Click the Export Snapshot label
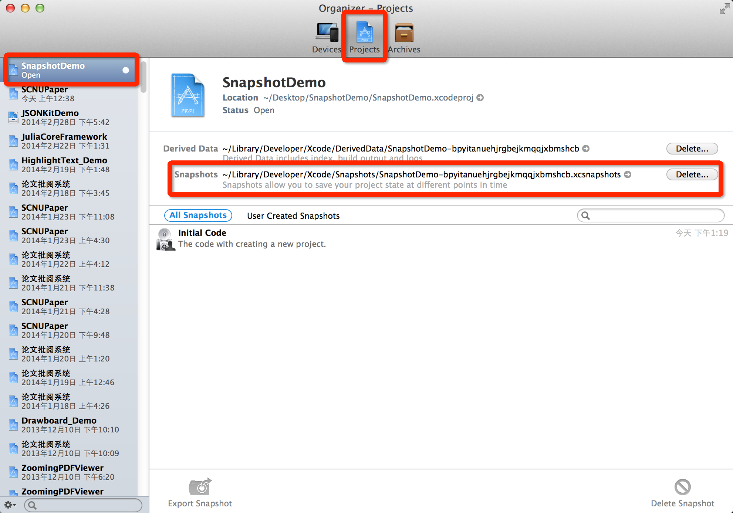The height and width of the screenshot is (513, 733). click(x=200, y=503)
